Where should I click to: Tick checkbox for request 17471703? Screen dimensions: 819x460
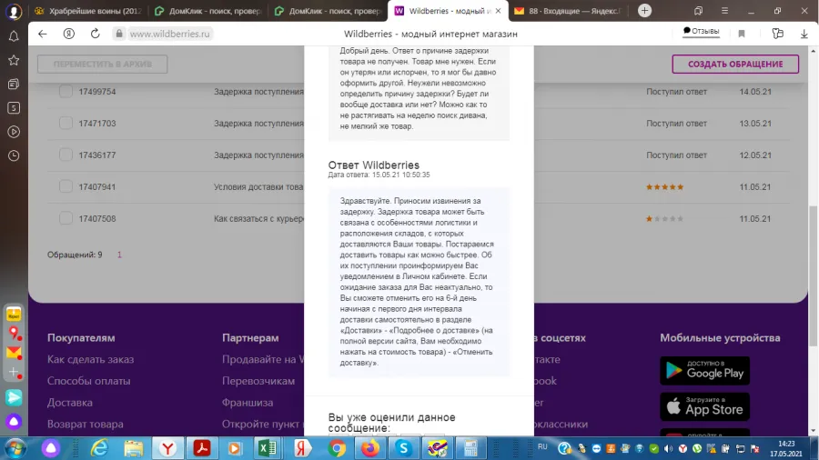66,123
